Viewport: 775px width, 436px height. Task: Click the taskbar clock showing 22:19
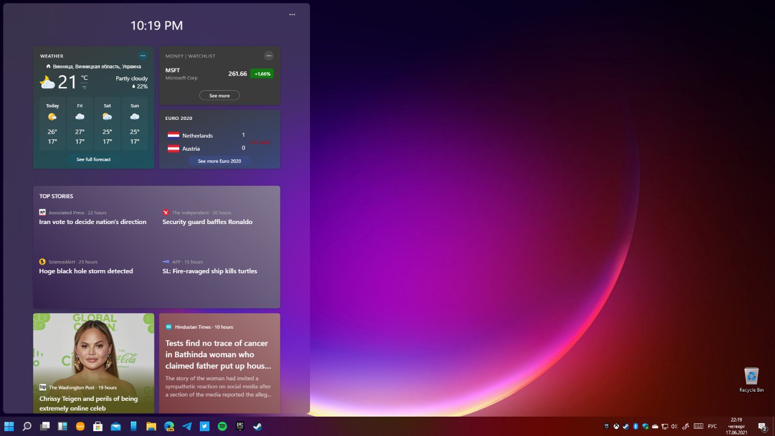[x=736, y=426]
